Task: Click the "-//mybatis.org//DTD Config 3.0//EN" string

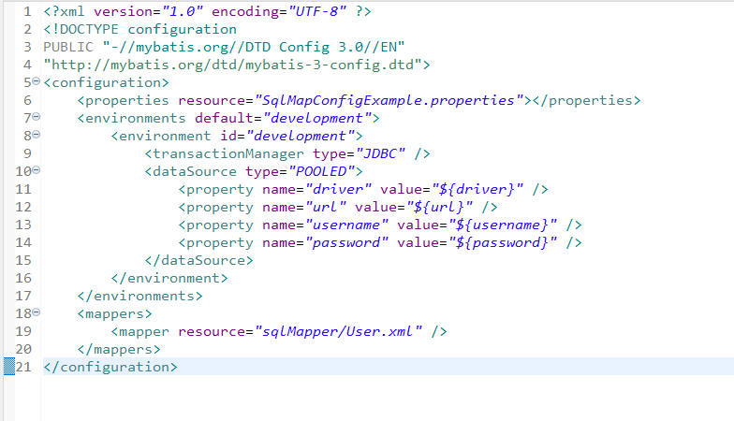Action: [253, 47]
